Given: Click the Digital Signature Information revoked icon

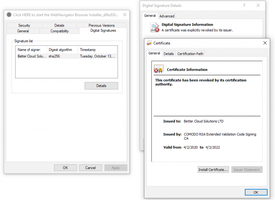Looking at the screenshot, I should 155,27.
